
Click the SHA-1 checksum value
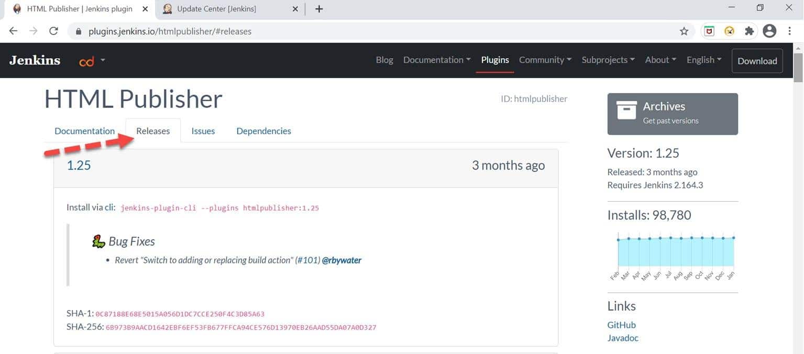[x=180, y=314]
